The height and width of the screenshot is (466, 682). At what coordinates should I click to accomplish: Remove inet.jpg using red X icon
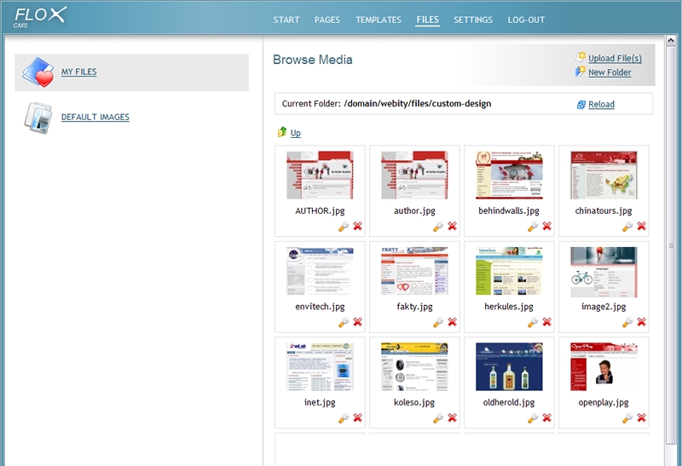(x=357, y=417)
